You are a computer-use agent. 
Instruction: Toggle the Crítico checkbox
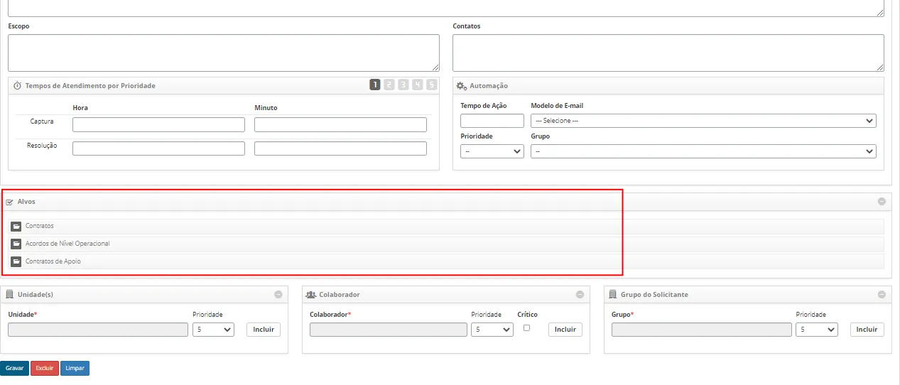pos(526,327)
